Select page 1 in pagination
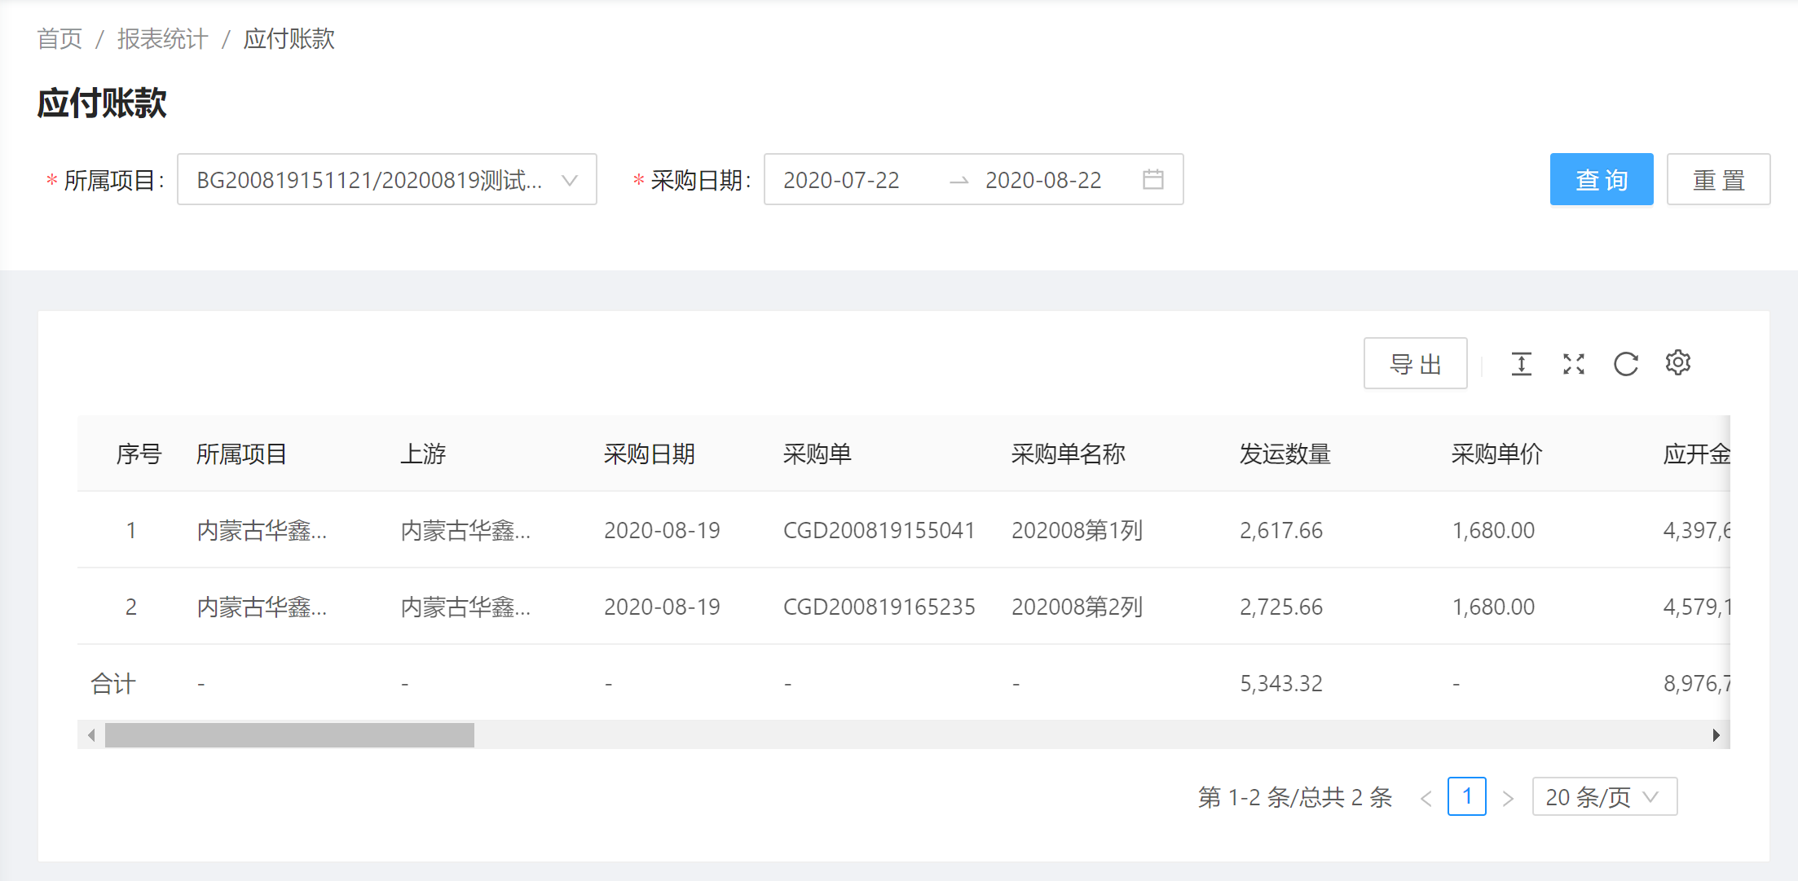 point(1466,796)
